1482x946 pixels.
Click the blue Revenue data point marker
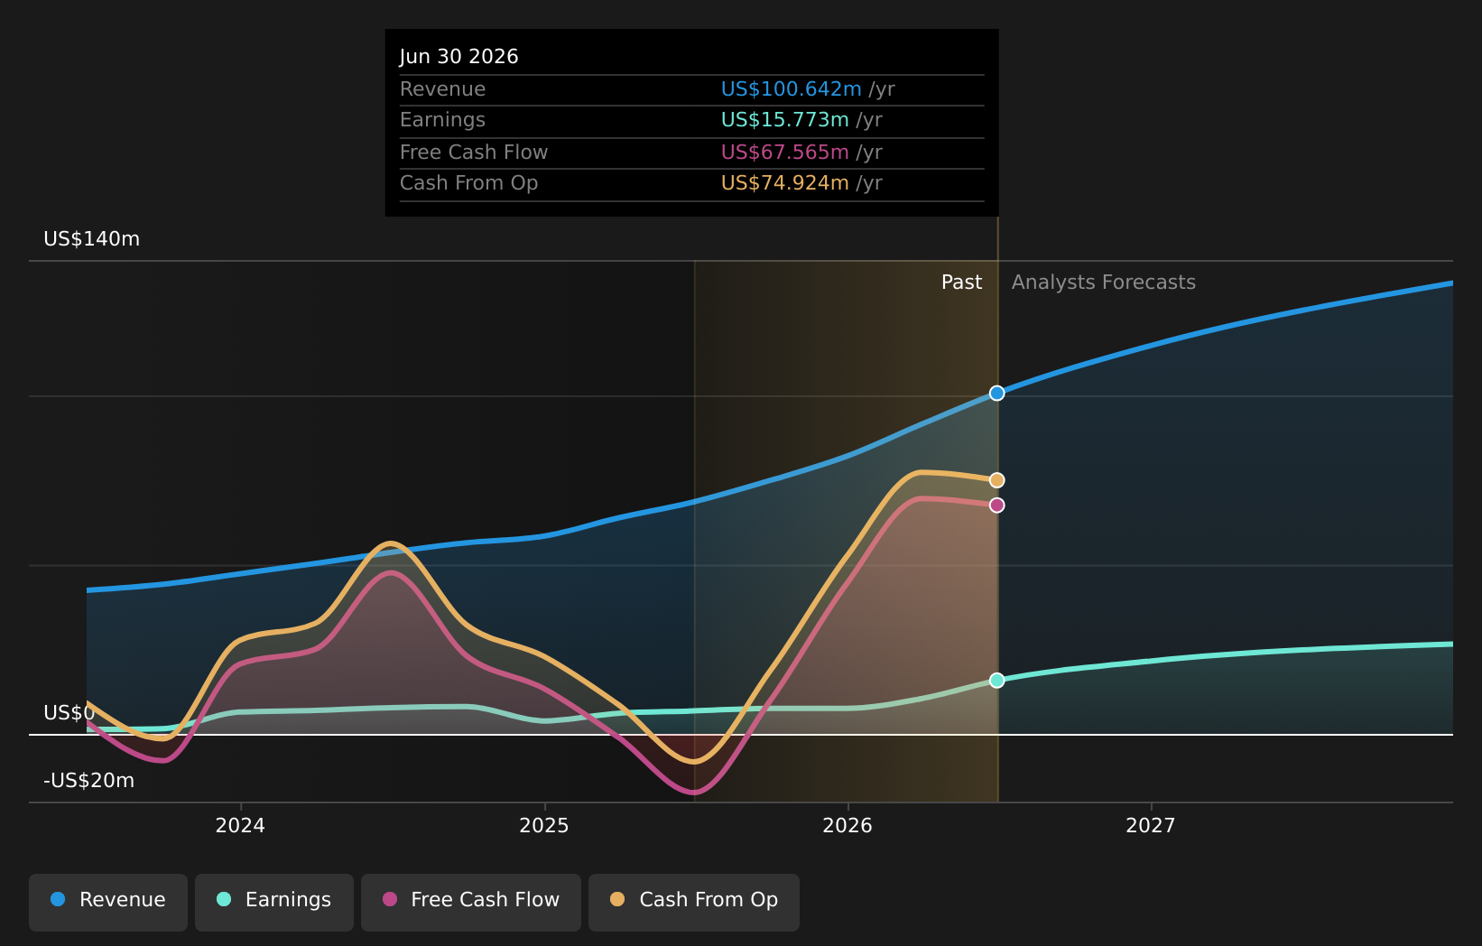tap(996, 393)
